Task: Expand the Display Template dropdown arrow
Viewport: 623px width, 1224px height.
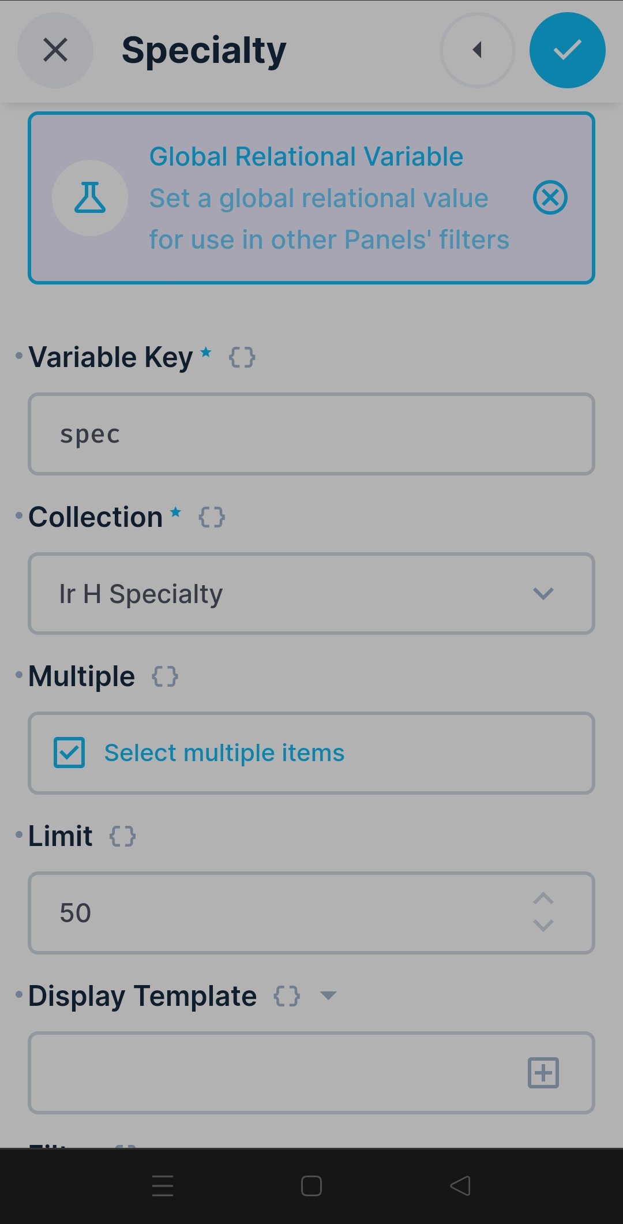Action: click(328, 997)
